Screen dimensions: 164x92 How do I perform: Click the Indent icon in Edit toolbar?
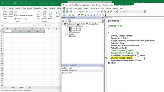click(x=79, y=15)
